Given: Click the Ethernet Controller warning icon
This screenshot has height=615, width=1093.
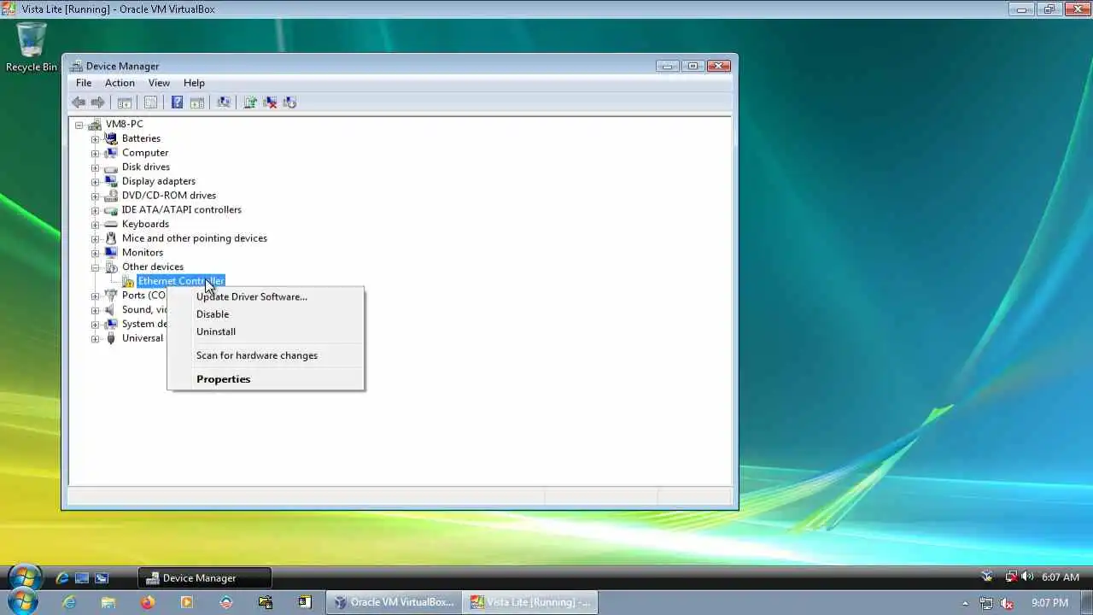Looking at the screenshot, I should coord(128,281).
